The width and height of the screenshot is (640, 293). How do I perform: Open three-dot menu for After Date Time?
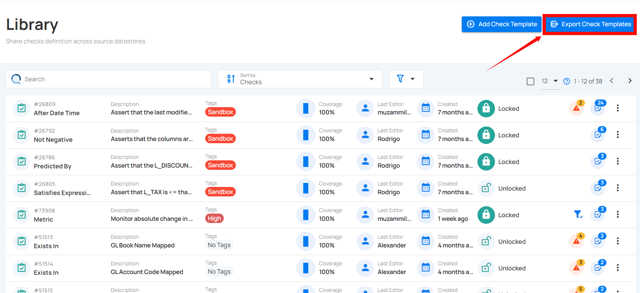[x=618, y=108]
